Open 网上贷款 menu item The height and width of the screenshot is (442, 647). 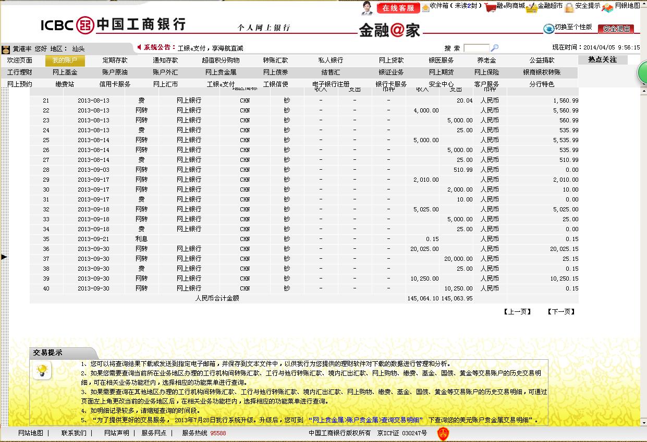point(391,60)
